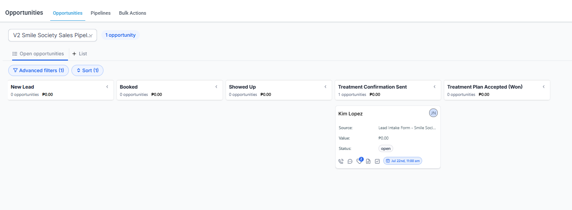Open the Jul 22nd, 11:00 am appointment badge
The height and width of the screenshot is (210, 572).
pos(403,161)
